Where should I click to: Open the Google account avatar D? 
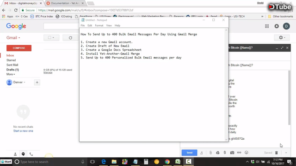(x=286, y=26)
